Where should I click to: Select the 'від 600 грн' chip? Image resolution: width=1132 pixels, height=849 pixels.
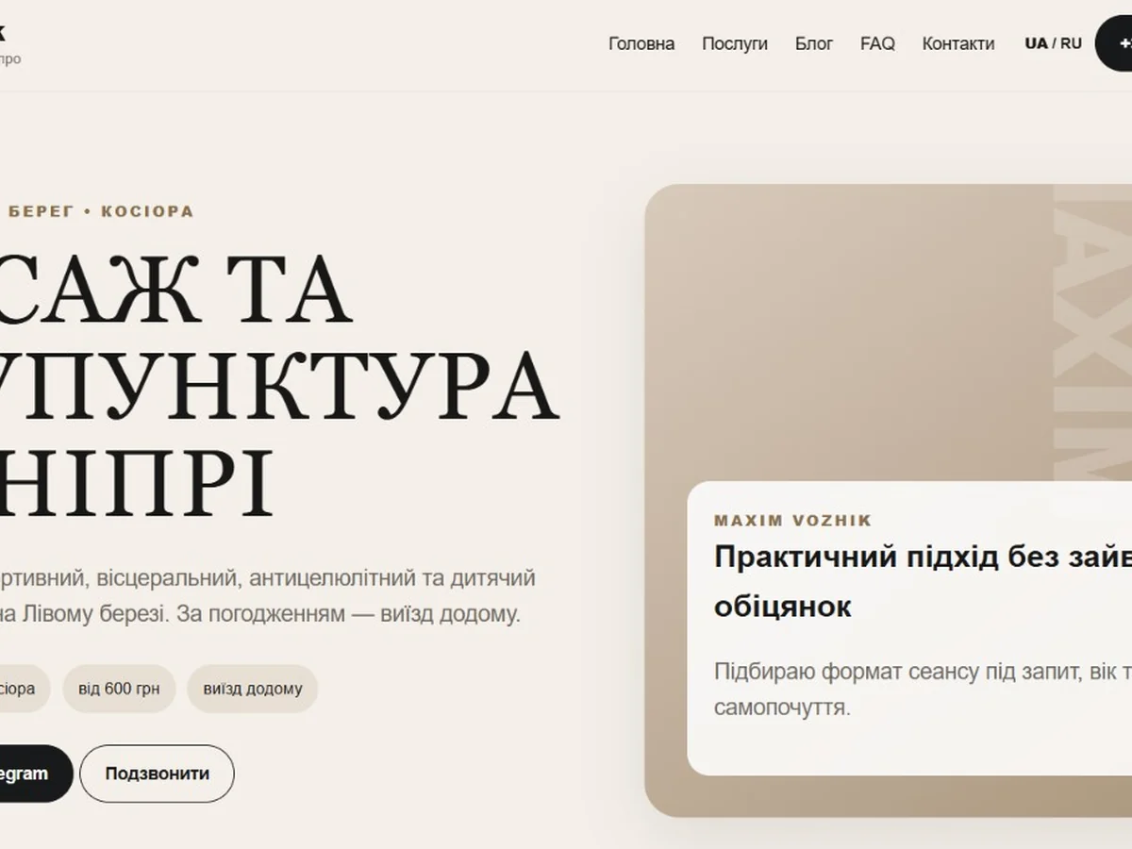pyautogui.click(x=119, y=689)
